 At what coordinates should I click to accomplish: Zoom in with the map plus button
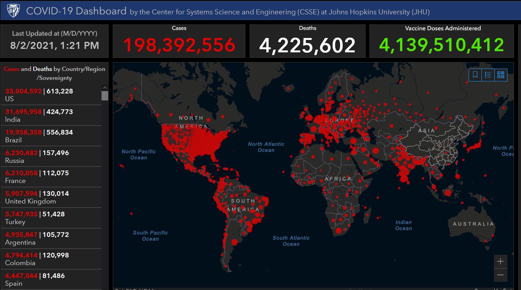[x=500, y=261]
